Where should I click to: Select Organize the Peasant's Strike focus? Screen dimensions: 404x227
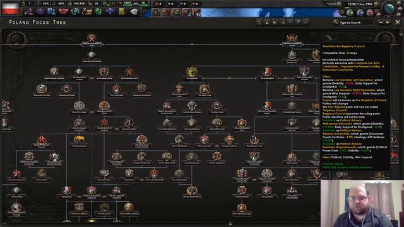[92, 40]
